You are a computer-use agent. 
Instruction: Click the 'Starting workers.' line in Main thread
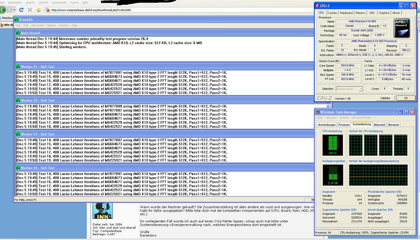51,47
